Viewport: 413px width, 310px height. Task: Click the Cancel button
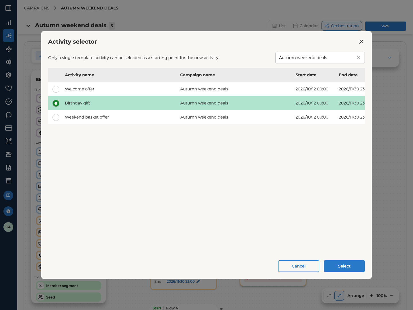[x=299, y=266]
